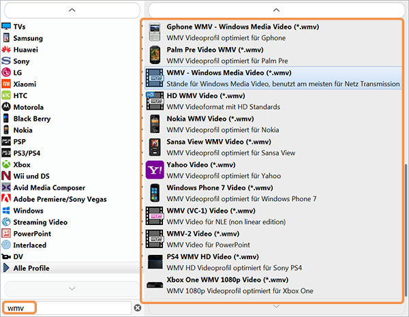Click the Streaming Video globe icon
Viewport: 409px width, 317px height.
(x=6, y=222)
